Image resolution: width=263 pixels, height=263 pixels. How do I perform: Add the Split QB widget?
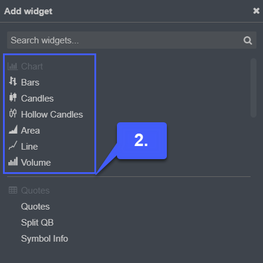(x=37, y=223)
